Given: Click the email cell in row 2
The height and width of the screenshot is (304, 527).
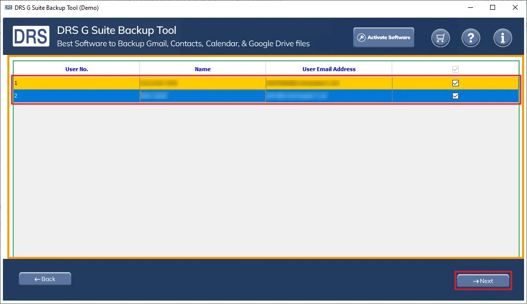Looking at the screenshot, I should click(x=329, y=96).
